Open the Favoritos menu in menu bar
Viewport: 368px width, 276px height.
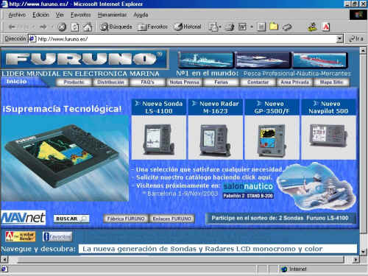coord(81,15)
